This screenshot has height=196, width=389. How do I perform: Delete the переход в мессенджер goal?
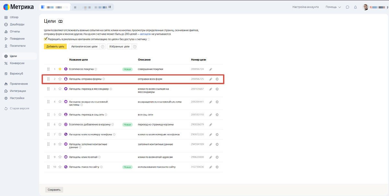[217, 89]
